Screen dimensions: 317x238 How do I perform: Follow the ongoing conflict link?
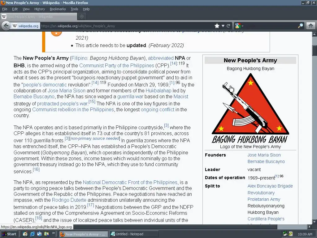[x=158, y=109]
